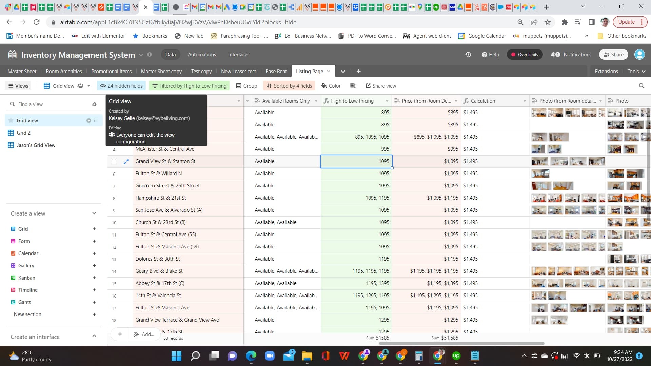Expand base title dropdown arrow
This screenshot has width=651, height=366.
click(141, 55)
